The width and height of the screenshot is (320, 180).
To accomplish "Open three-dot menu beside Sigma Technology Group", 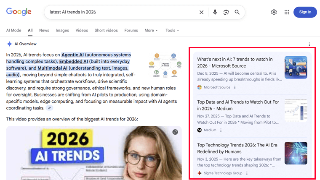I will (x=247, y=173).
